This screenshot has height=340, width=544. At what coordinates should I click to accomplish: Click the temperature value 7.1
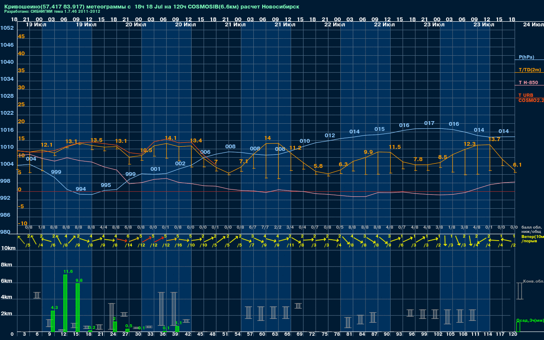coord(244,161)
